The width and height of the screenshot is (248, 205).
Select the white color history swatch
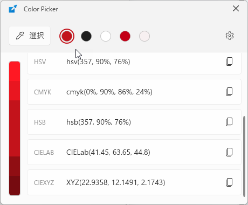[x=106, y=36]
